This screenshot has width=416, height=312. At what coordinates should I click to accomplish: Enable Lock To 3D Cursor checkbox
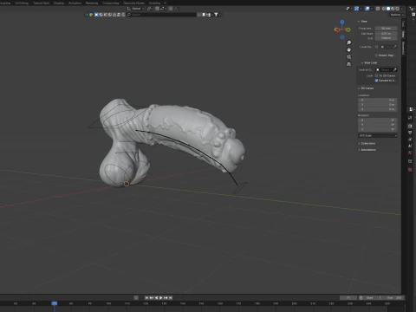pos(376,75)
